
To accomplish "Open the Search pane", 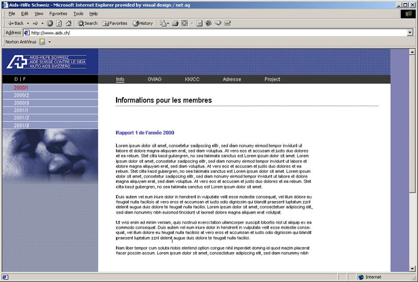I will [87, 23].
